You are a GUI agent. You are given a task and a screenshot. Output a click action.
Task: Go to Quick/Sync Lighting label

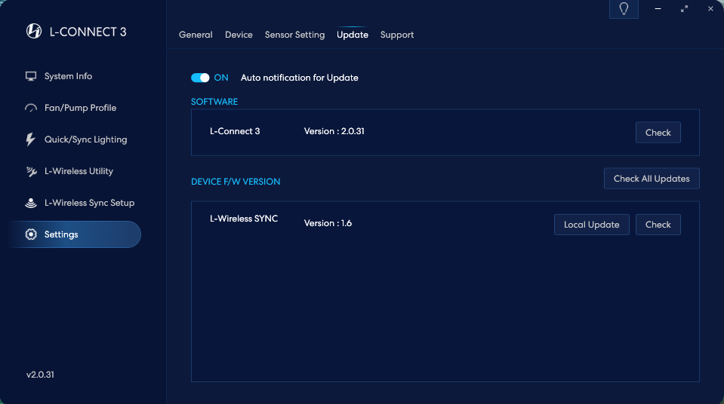click(x=86, y=139)
